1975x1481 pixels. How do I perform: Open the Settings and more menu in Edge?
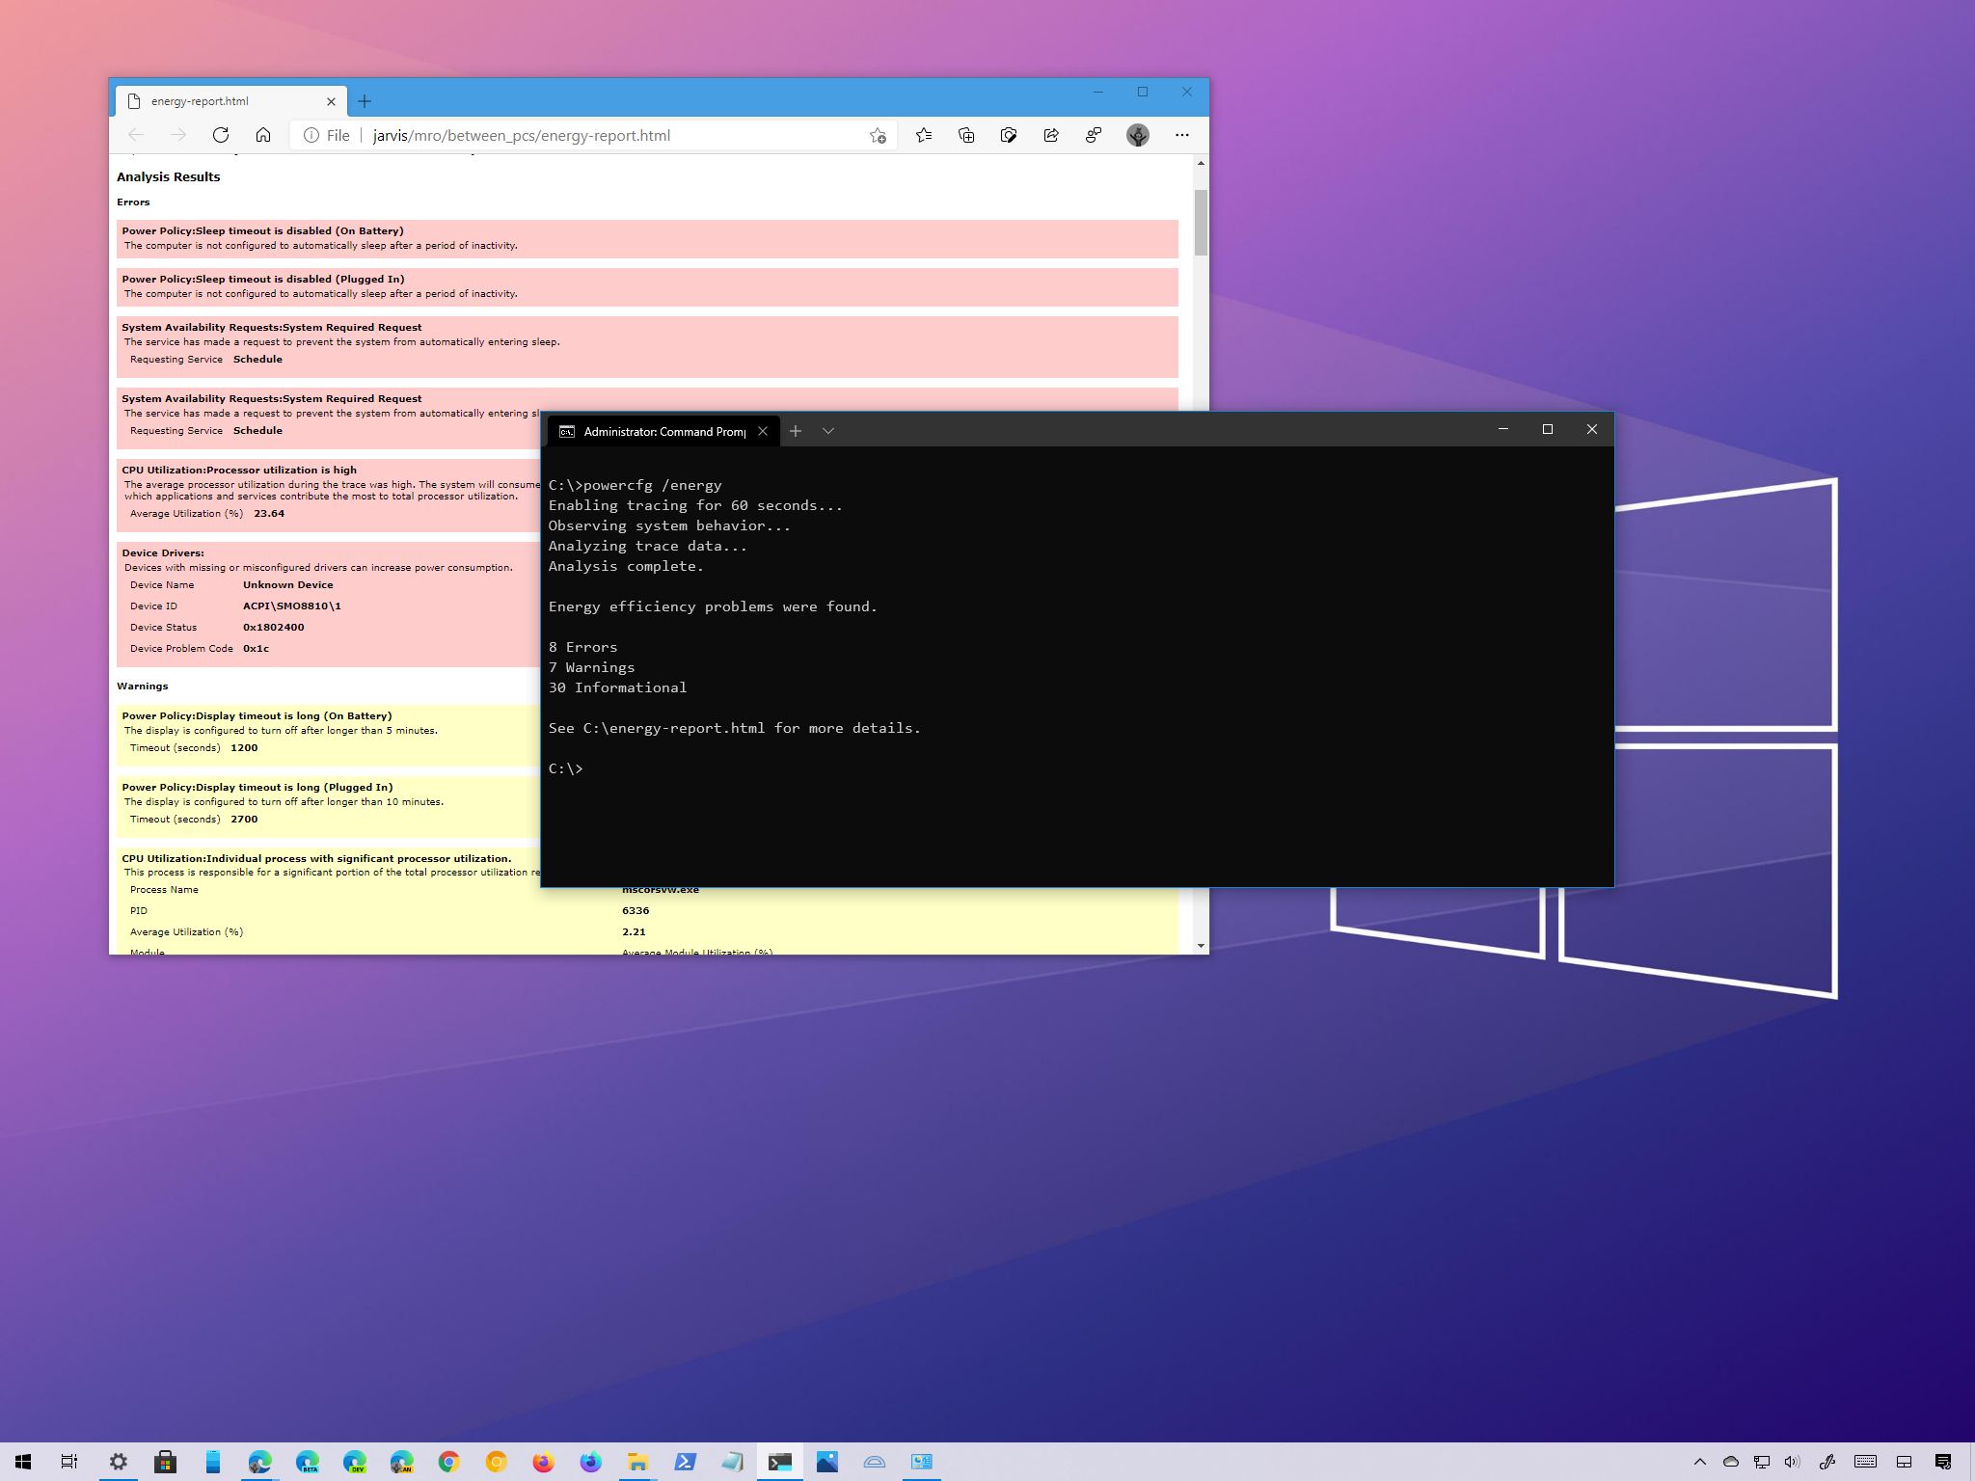[1182, 135]
